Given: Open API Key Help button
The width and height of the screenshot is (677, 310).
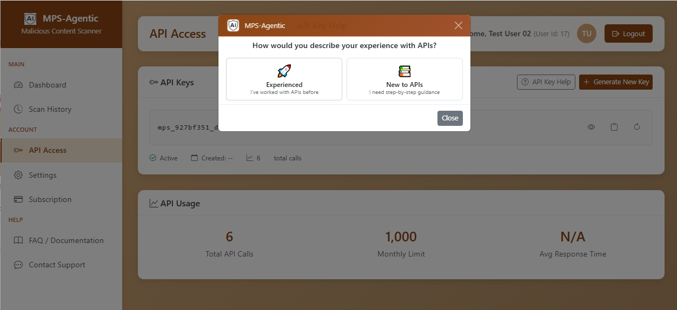Looking at the screenshot, I should point(546,82).
